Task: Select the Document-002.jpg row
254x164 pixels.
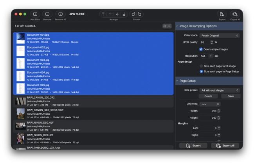Action: [x=93, y=51]
